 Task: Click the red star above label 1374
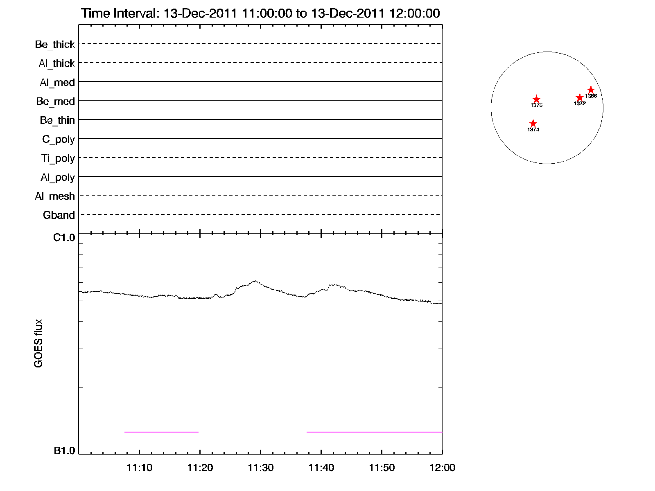click(533, 124)
